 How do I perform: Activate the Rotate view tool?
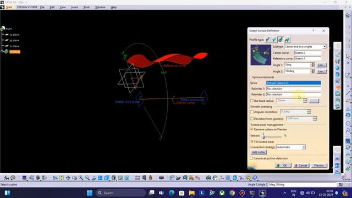74,178
